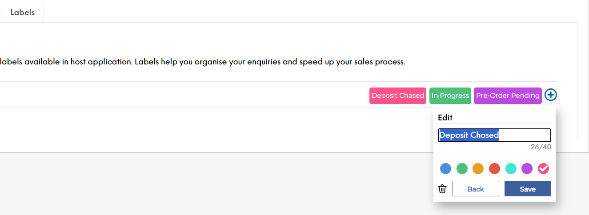Click the labels description paragraph text
Viewport: 589px width, 215px height.
click(x=202, y=62)
